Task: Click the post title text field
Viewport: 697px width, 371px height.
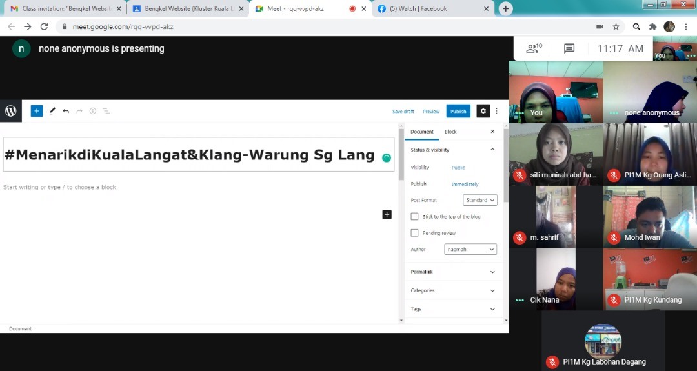Action: [190, 155]
